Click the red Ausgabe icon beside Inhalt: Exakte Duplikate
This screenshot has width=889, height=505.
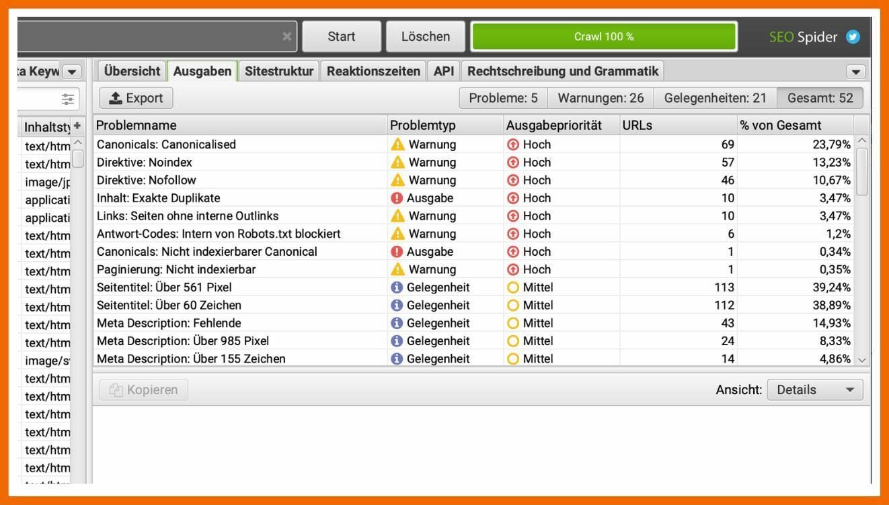397,197
